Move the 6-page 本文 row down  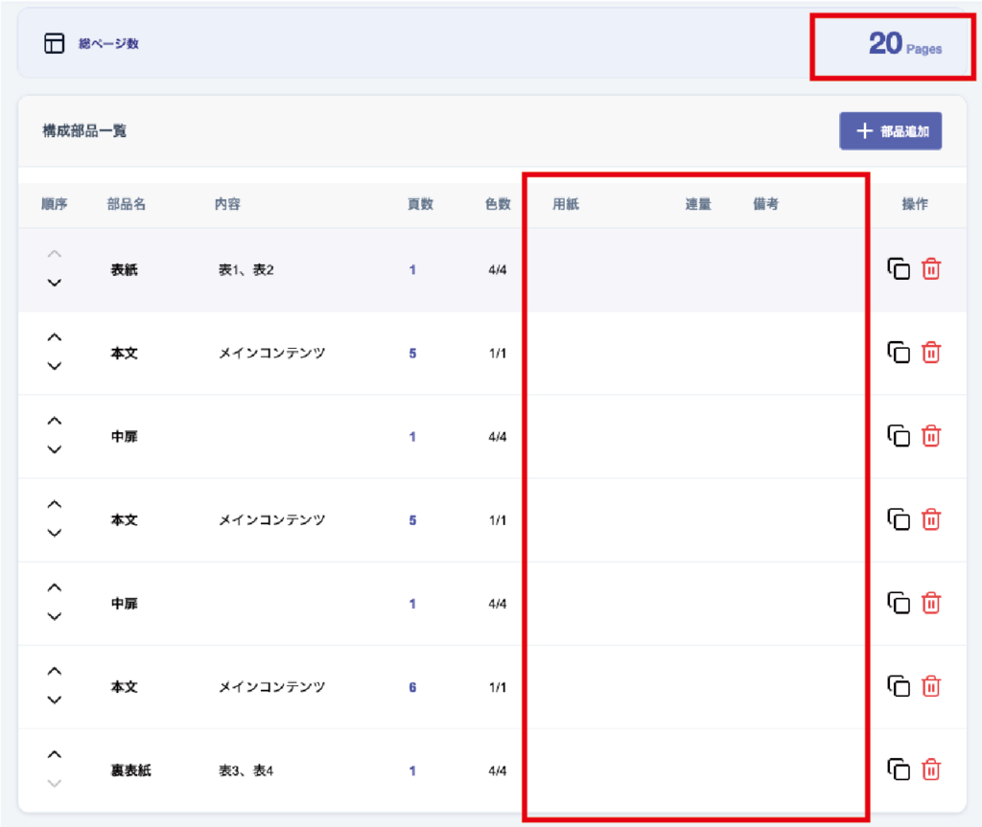[55, 700]
